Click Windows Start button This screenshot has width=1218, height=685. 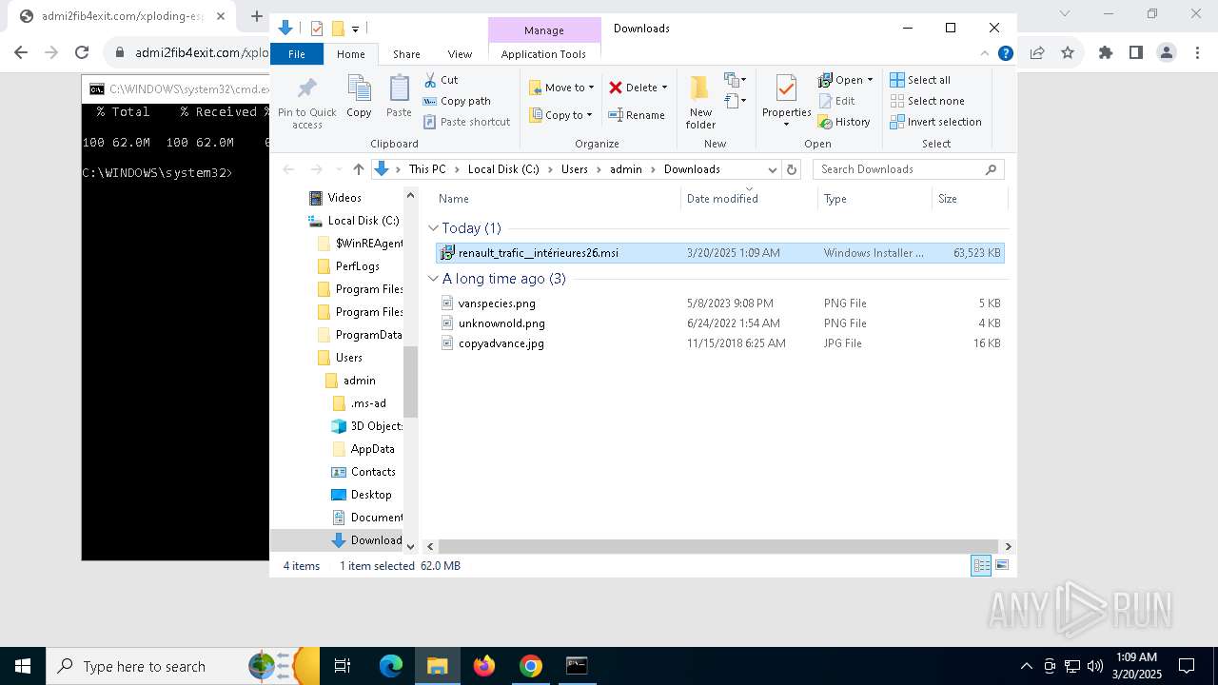tap(23, 666)
